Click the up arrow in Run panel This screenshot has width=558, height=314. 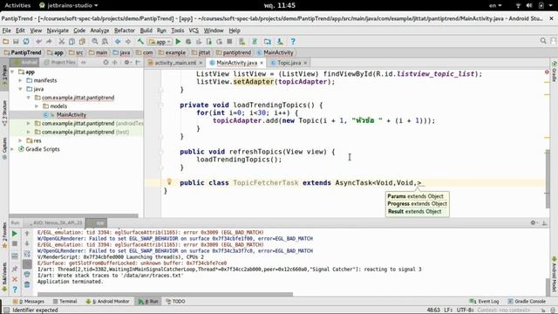tap(27, 234)
